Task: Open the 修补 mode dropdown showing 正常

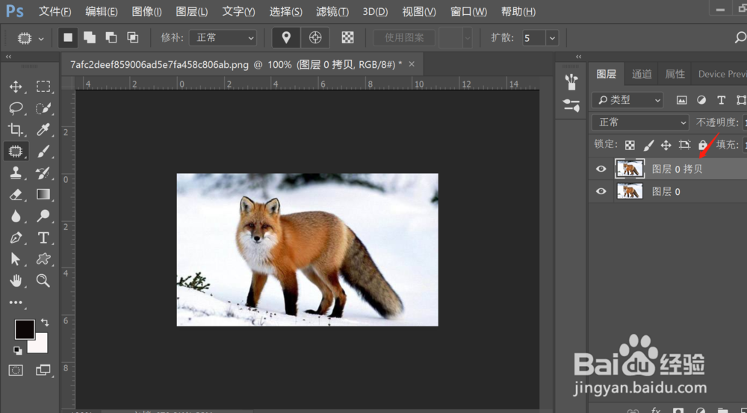Action: (x=223, y=37)
